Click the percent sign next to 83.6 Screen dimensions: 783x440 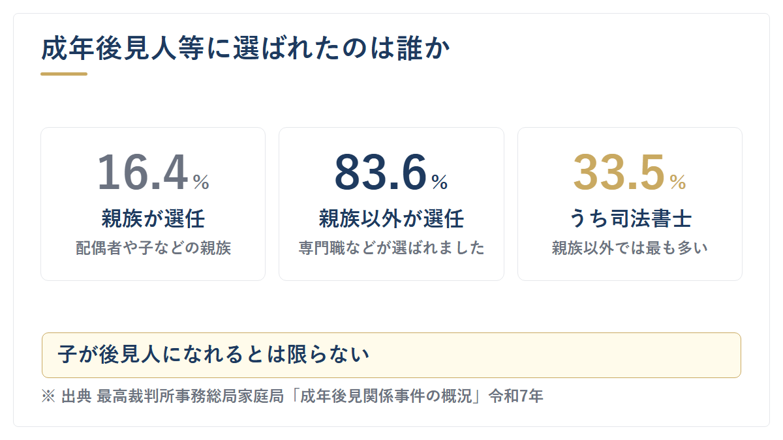(x=440, y=182)
